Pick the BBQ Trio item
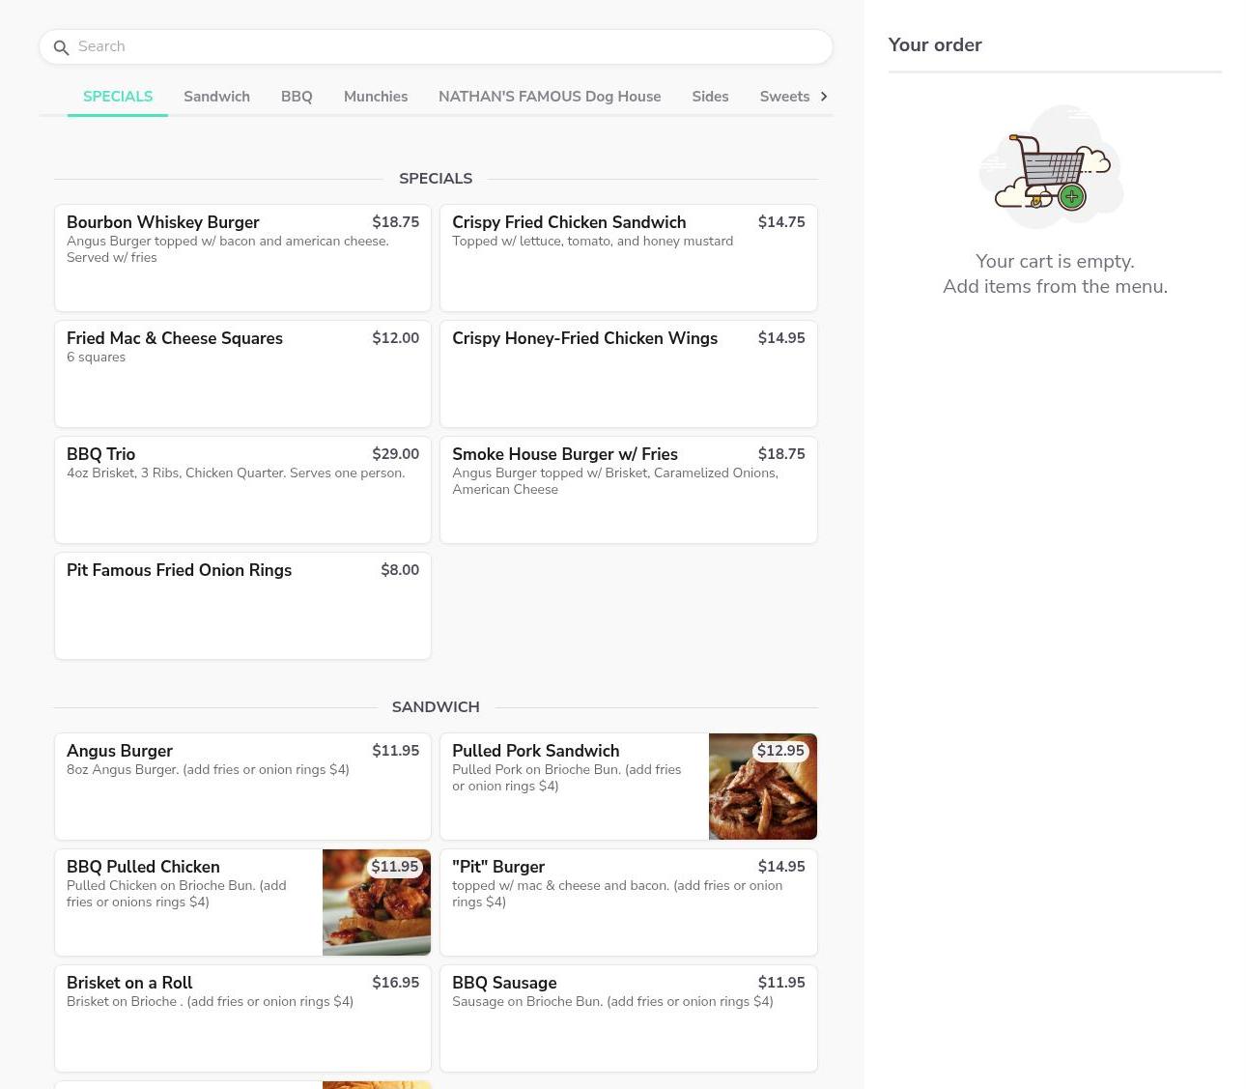 [242, 490]
